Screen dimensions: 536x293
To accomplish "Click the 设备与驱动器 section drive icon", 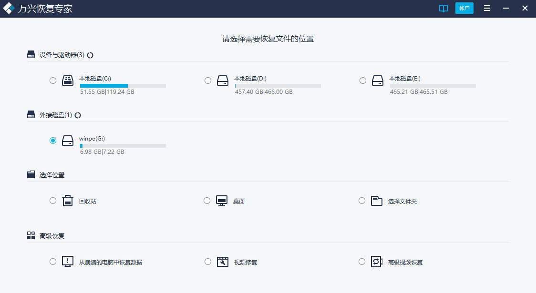I will pyautogui.click(x=31, y=55).
